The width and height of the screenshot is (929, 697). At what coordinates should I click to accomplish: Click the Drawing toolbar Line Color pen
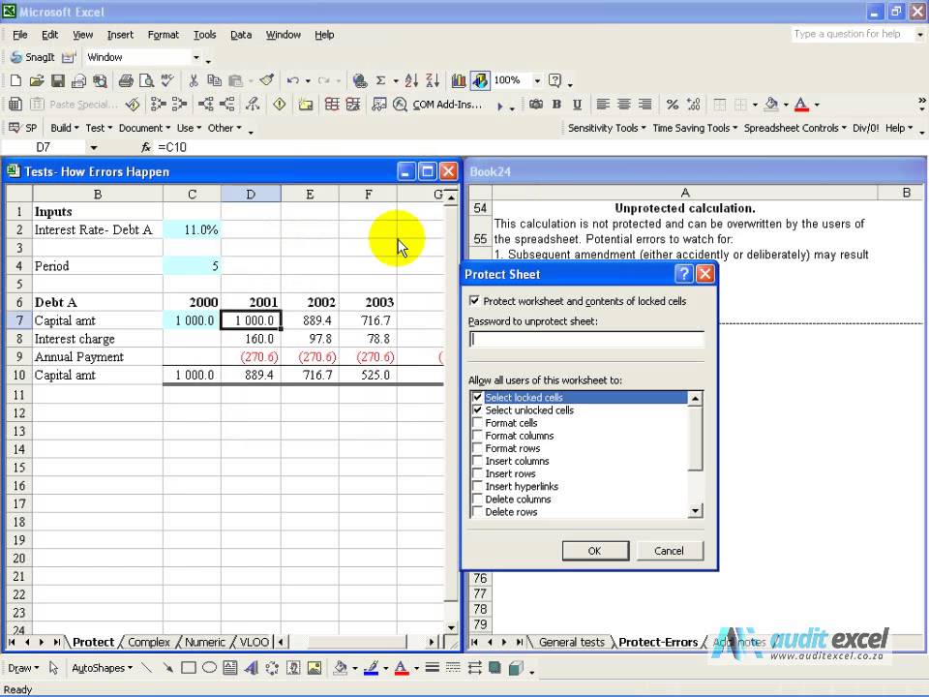(x=371, y=668)
